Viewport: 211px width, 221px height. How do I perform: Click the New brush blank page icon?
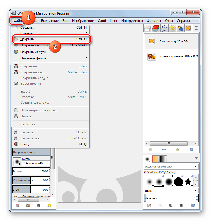point(160,205)
